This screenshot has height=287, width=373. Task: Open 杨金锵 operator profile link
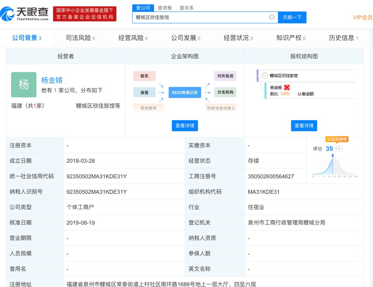point(52,80)
